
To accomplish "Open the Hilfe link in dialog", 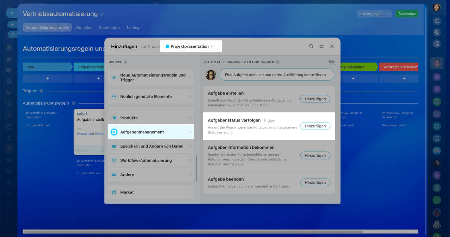I will [x=331, y=62].
